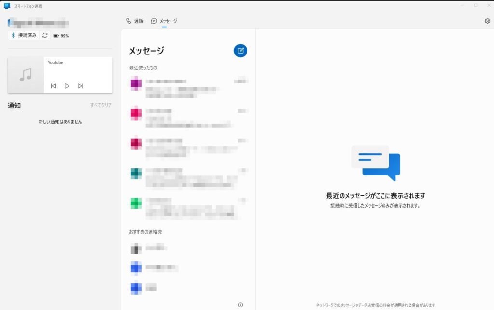Switch to the 通話 tab
The image size is (494, 310).
coord(135,21)
